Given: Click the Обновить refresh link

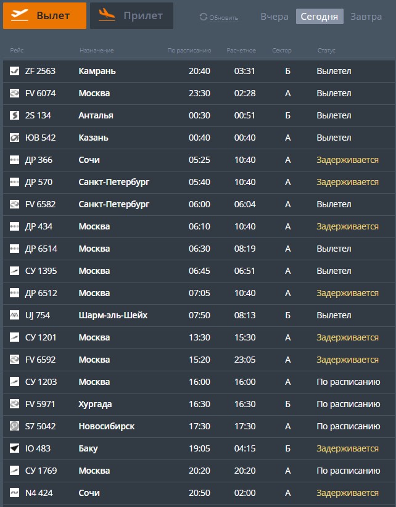Looking at the screenshot, I should (x=224, y=18).
